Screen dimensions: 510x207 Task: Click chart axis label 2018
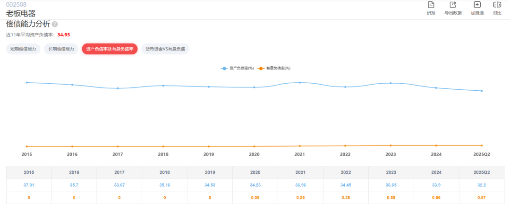[x=163, y=155]
